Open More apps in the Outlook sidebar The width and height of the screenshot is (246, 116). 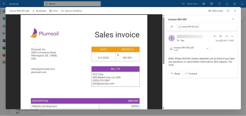(x=4, y=62)
